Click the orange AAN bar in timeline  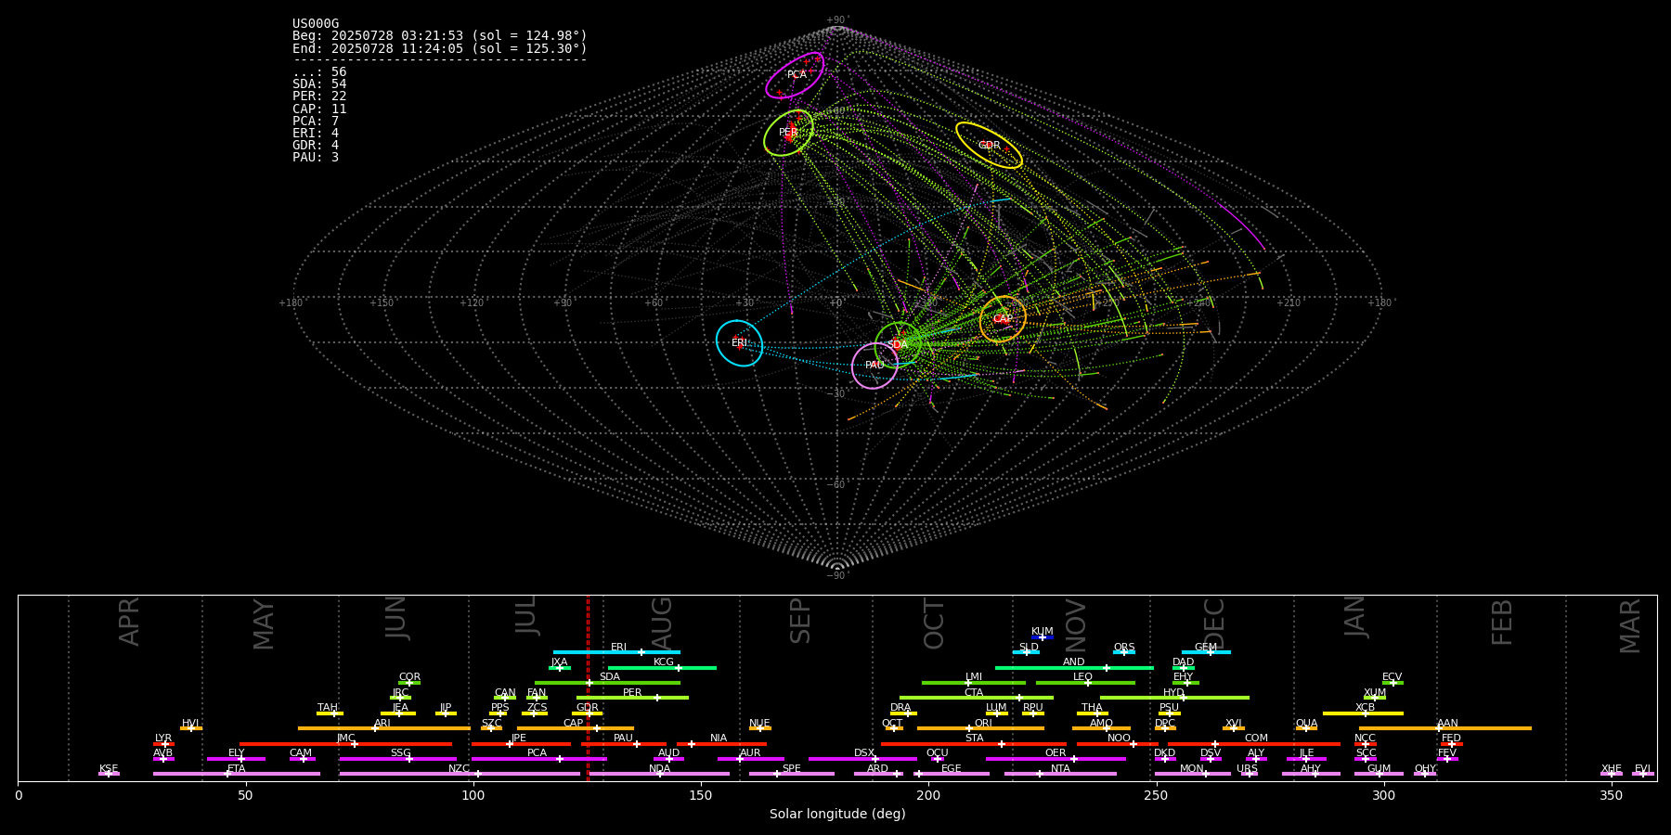click(x=1445, y=728)
